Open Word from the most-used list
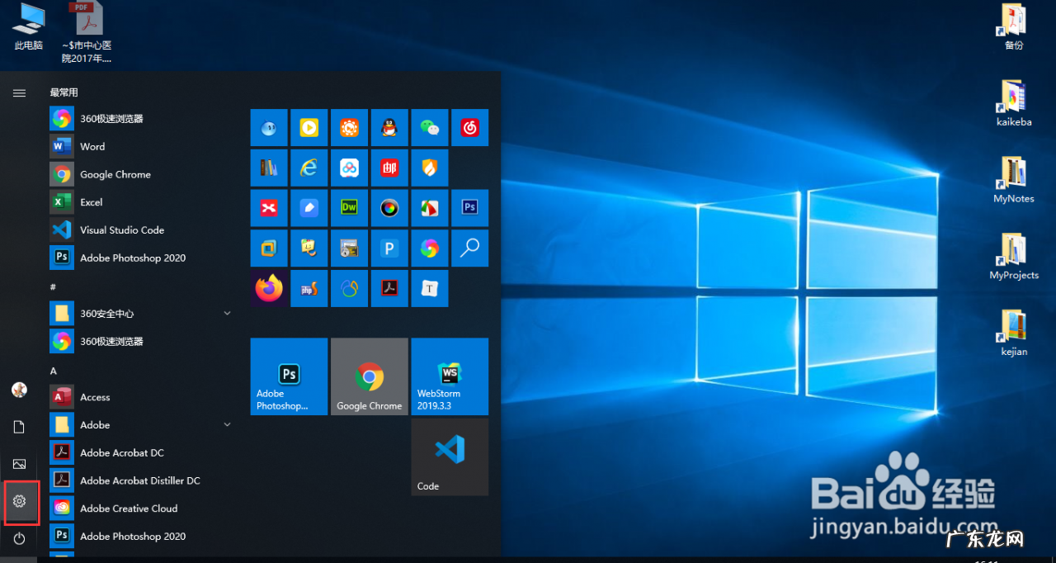The height and width of the screenshot is (563, 1056). [x=92, y=147]
